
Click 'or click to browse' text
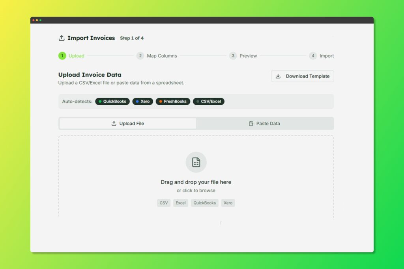pyautogui.click(x=196, y=191)
